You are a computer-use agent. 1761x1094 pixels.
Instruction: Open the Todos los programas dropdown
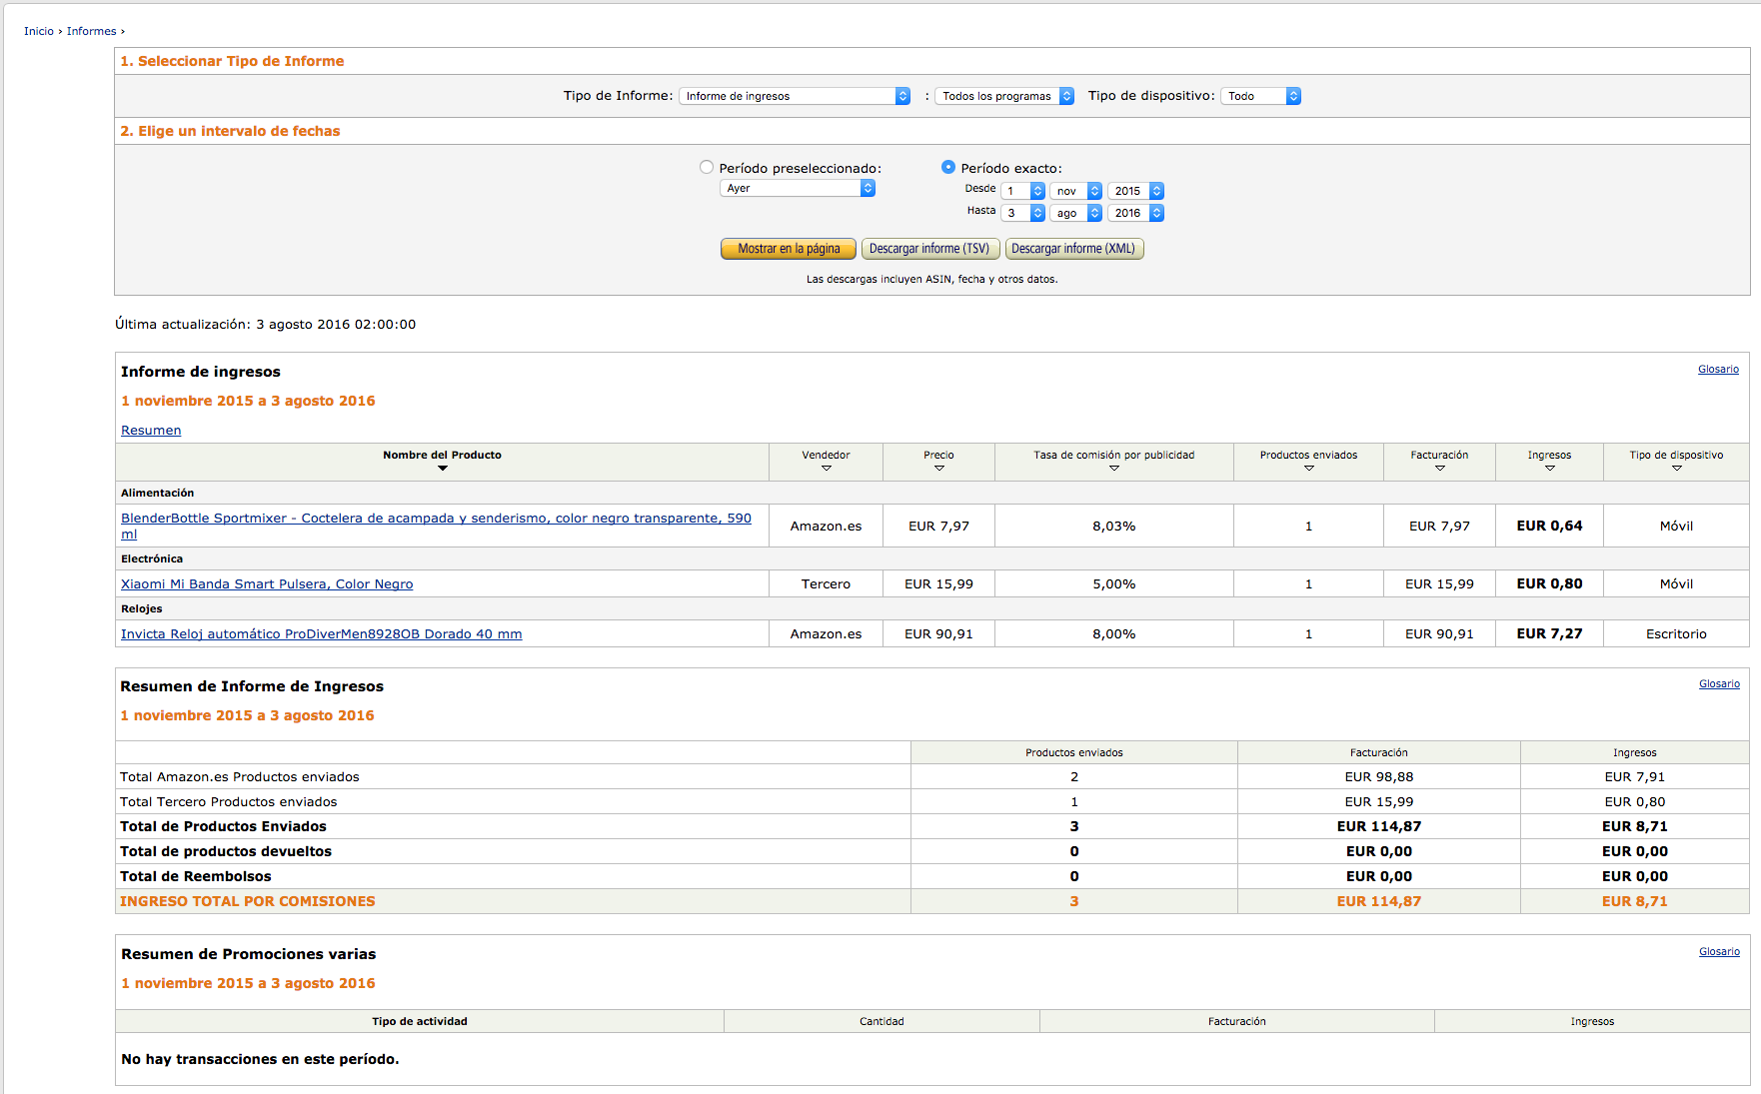coord(1004,96)
